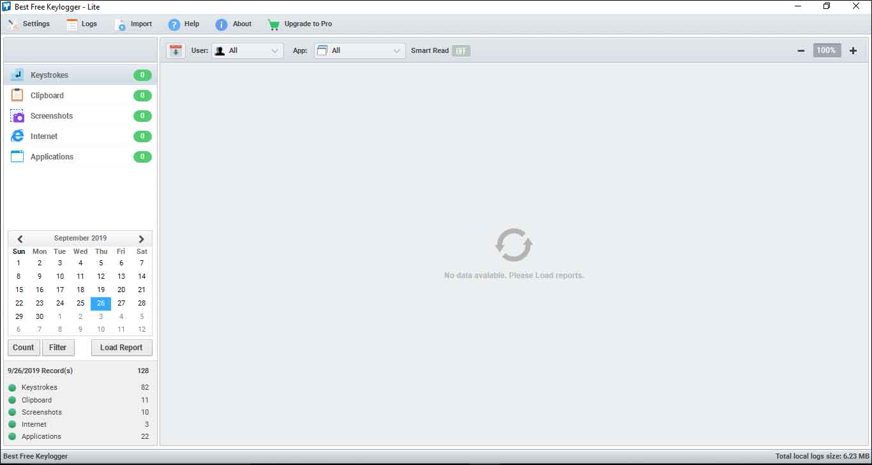Select September 26 on the calendar
872x465 pixels.
[x=100, y=303]
